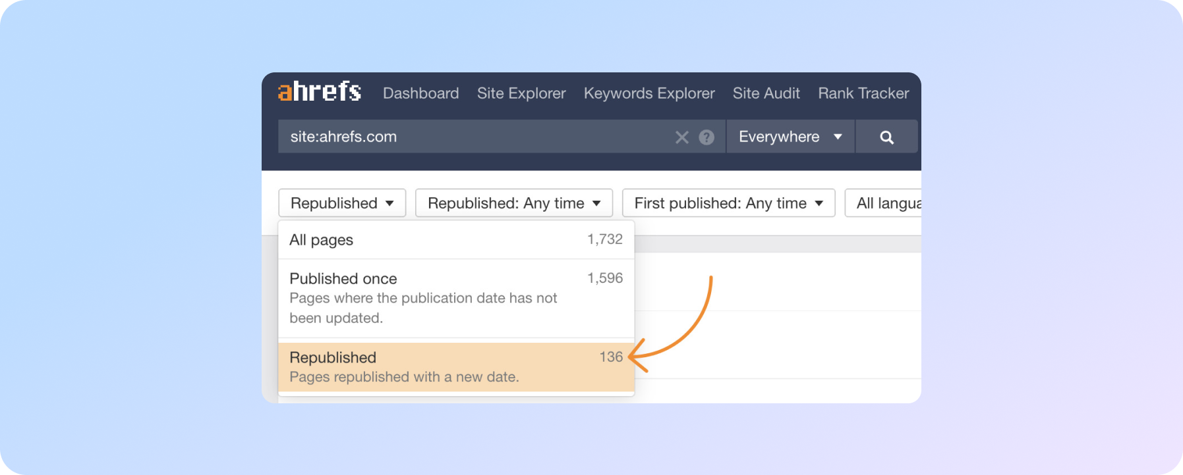This screenshot has height=475, width=1183.
Task: Choose Published once option
Action: pyautogui.click(x=456, y=298)
